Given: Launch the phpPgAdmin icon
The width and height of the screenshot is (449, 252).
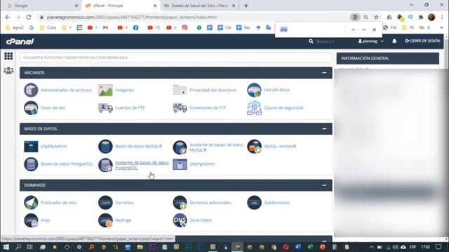Looking at the screenshot, I should [x=180, y=164].
